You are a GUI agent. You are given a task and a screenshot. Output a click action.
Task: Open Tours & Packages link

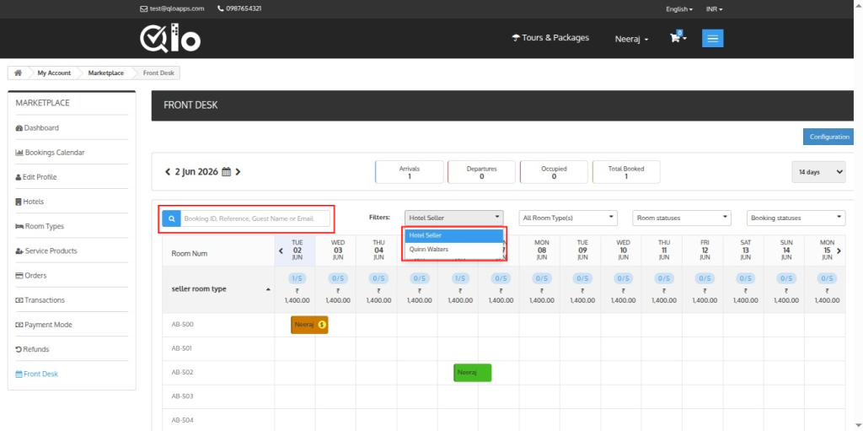[550, 38]
